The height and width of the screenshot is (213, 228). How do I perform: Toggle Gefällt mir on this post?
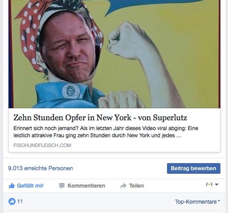(x=26, y=186)
